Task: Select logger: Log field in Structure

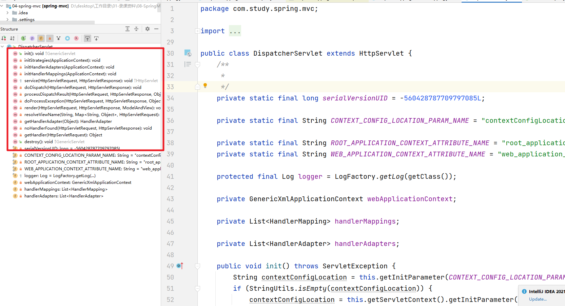Action: pyautogui.click(x=60, y=175)
